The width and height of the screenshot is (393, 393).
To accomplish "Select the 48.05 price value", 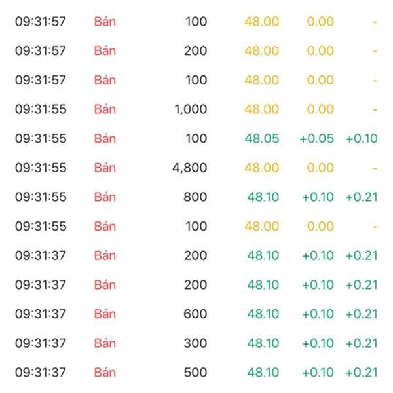I will pyautogui.click(x=261, y=139).
